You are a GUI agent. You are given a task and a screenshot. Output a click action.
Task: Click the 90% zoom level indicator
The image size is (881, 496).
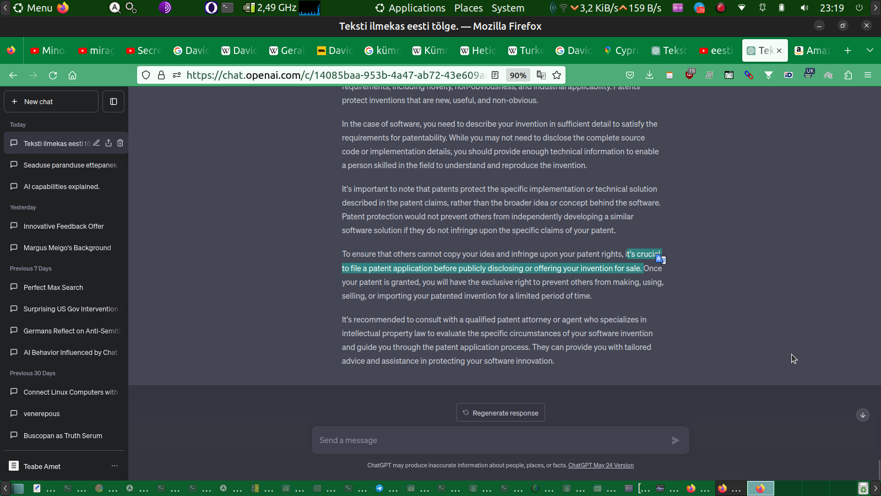518,76
